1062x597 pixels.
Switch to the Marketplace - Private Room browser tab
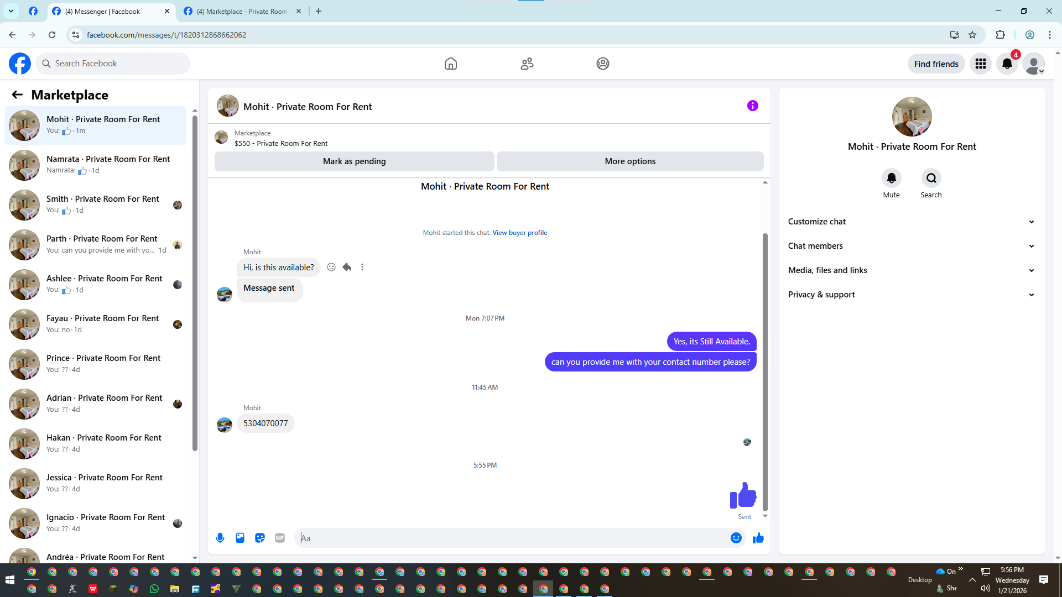(242, 11)
